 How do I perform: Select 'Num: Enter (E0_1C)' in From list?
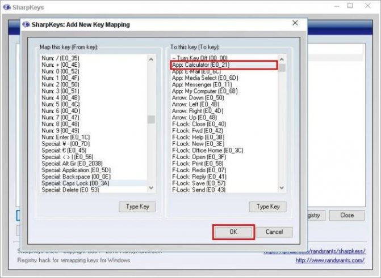click(x=94, y=137)
